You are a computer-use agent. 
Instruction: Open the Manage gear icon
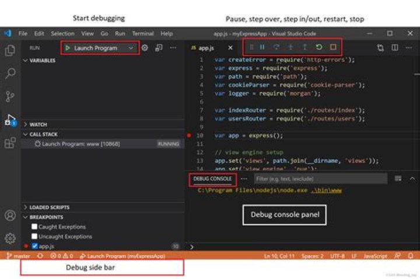coord(10,238)
